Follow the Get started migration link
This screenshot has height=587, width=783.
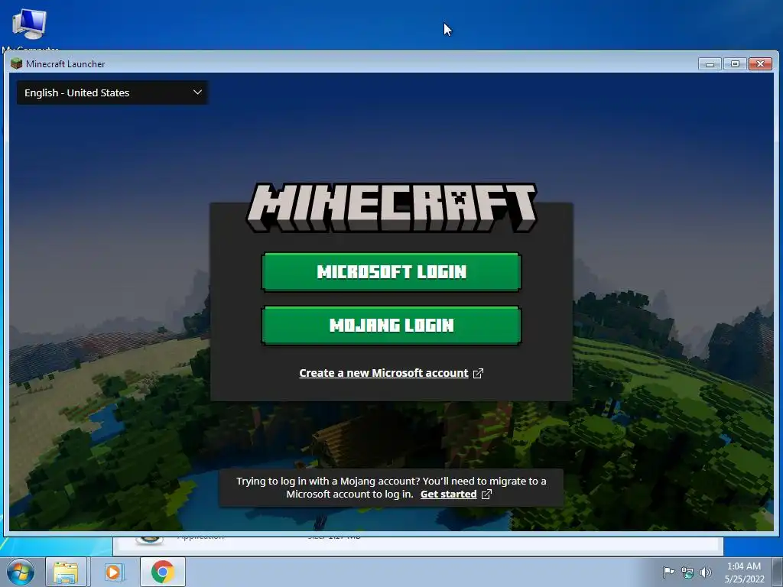[448, 495]
